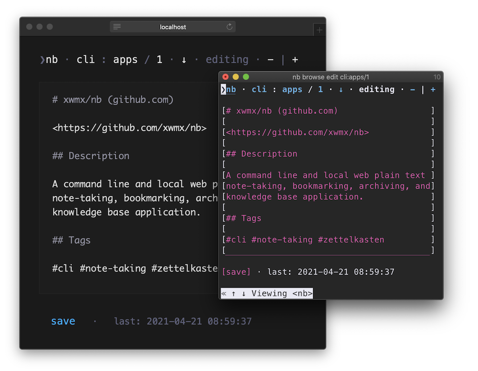Click last saved timestamp in browser window
Viewport: 478px width, 371px height.
click(183, 321)
